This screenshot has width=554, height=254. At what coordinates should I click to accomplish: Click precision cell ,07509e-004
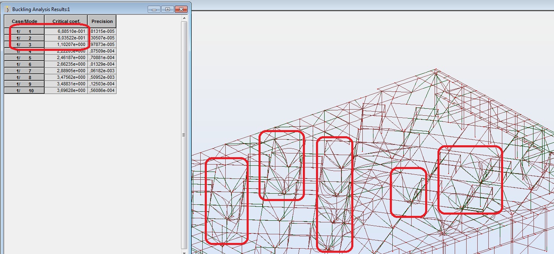pos(102,51)
